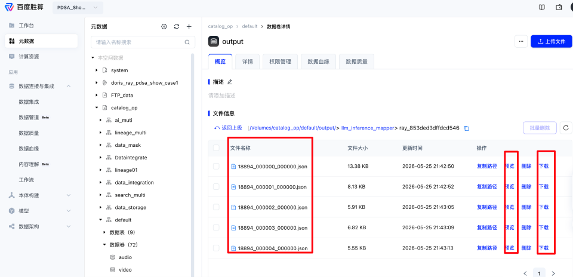The image size is (573, 277).
Task: Open 数据质量 in left sidebar
Action: [29, 133]
